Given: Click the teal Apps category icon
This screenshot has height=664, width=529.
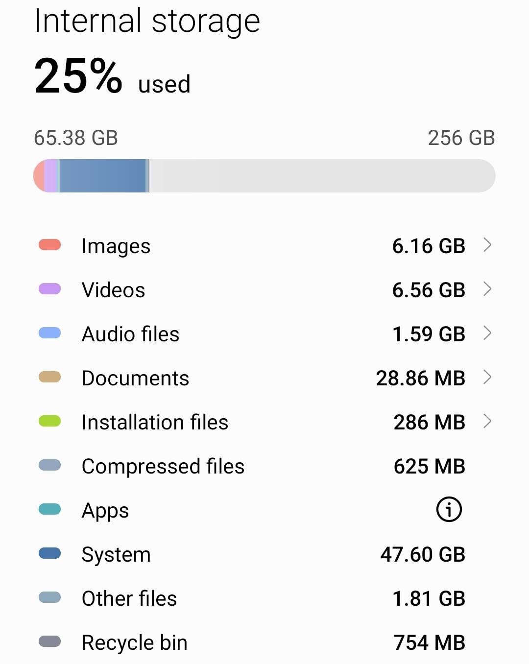Looking at the screenshot, I should point(49,509).
